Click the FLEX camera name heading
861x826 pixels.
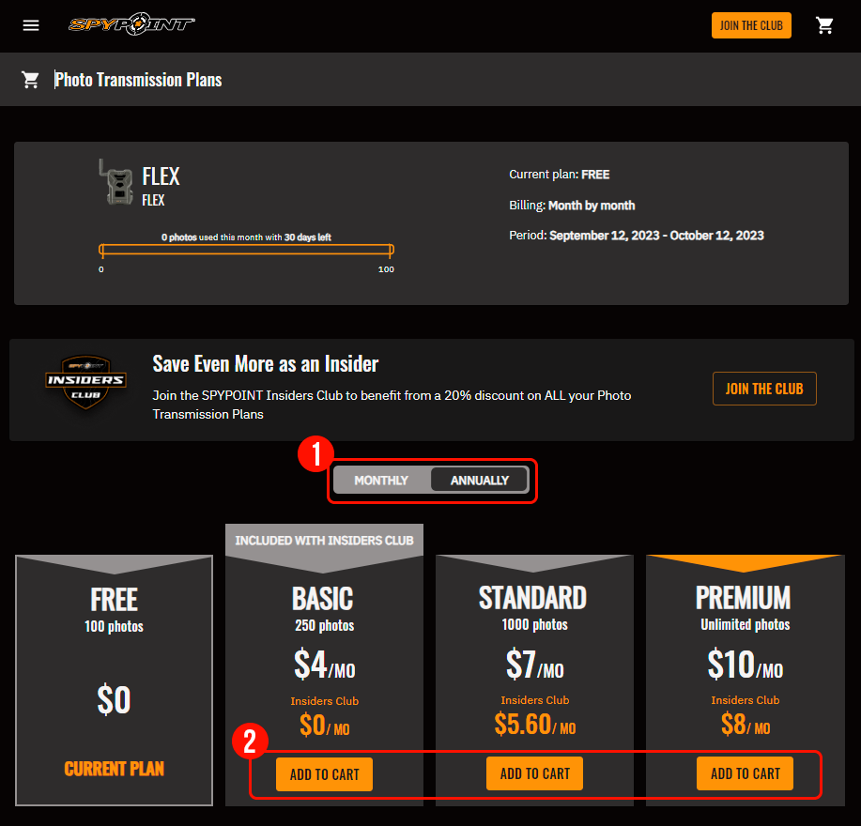coord(161,176)
